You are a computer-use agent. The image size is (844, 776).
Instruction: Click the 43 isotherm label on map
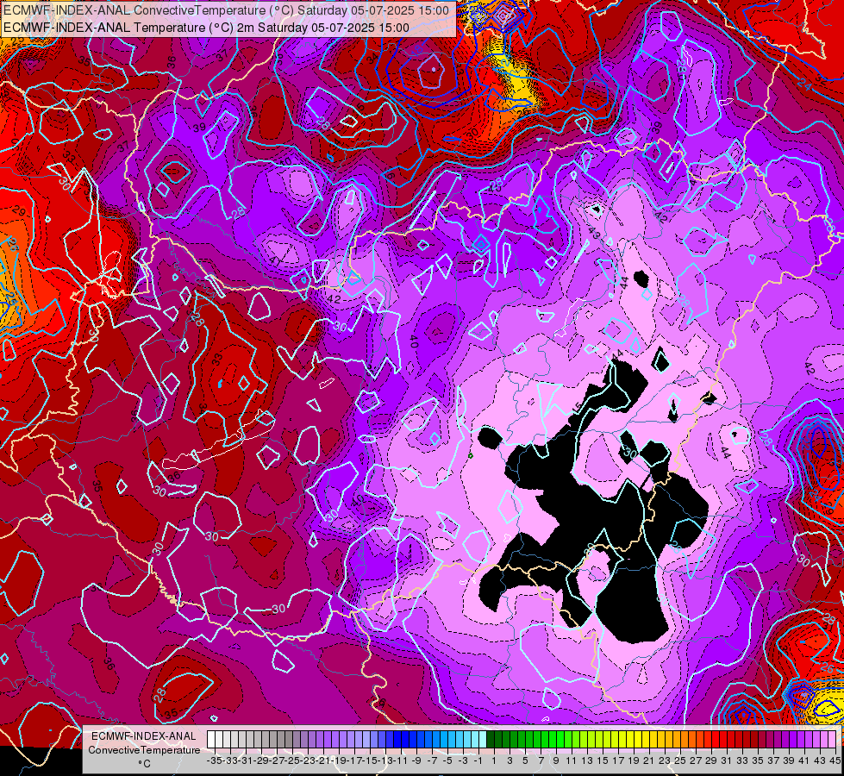pyautogui.click(x=594, y=233)
